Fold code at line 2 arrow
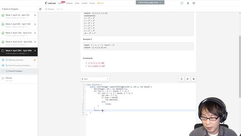241x136 pixels. coord(85,87)
